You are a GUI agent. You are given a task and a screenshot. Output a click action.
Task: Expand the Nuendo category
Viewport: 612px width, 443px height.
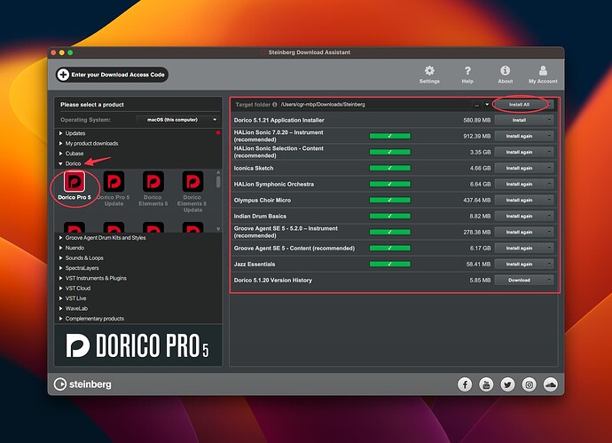[61, 248]
